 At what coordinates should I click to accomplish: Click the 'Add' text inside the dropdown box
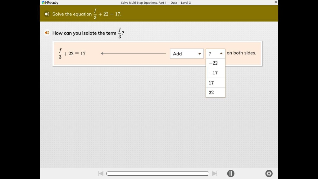[177, 53]
